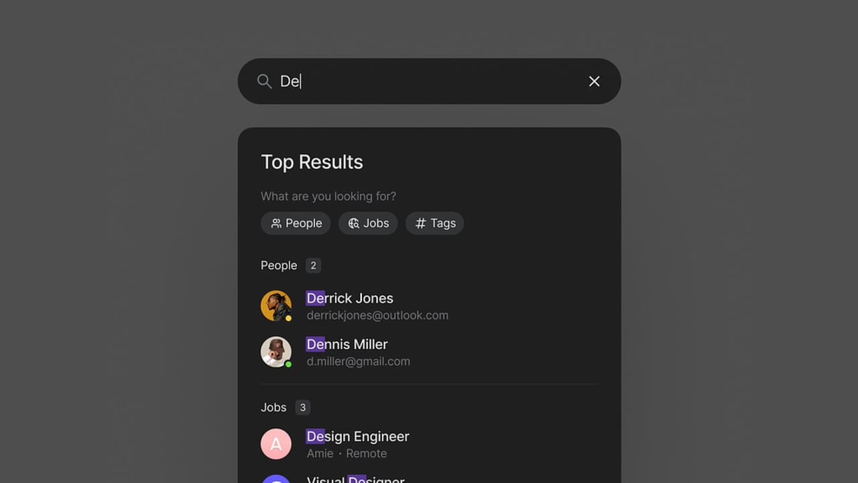
Task: Click the People count badge showing 2
Action: [313, 266]
